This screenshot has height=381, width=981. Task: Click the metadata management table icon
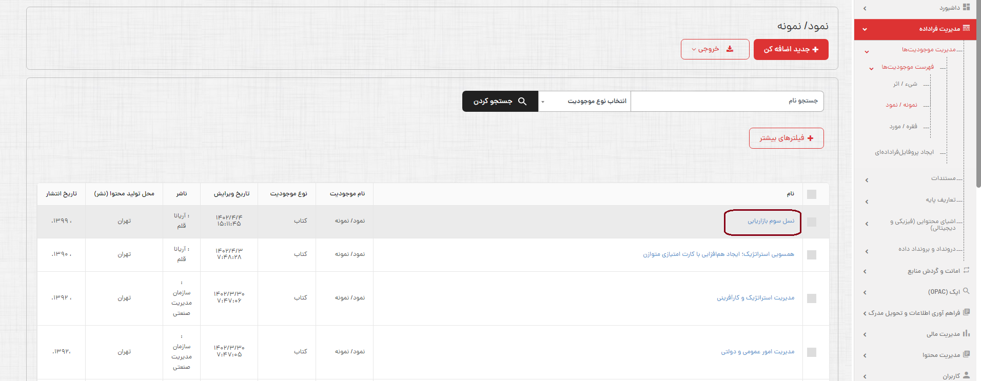pos(966,28)
